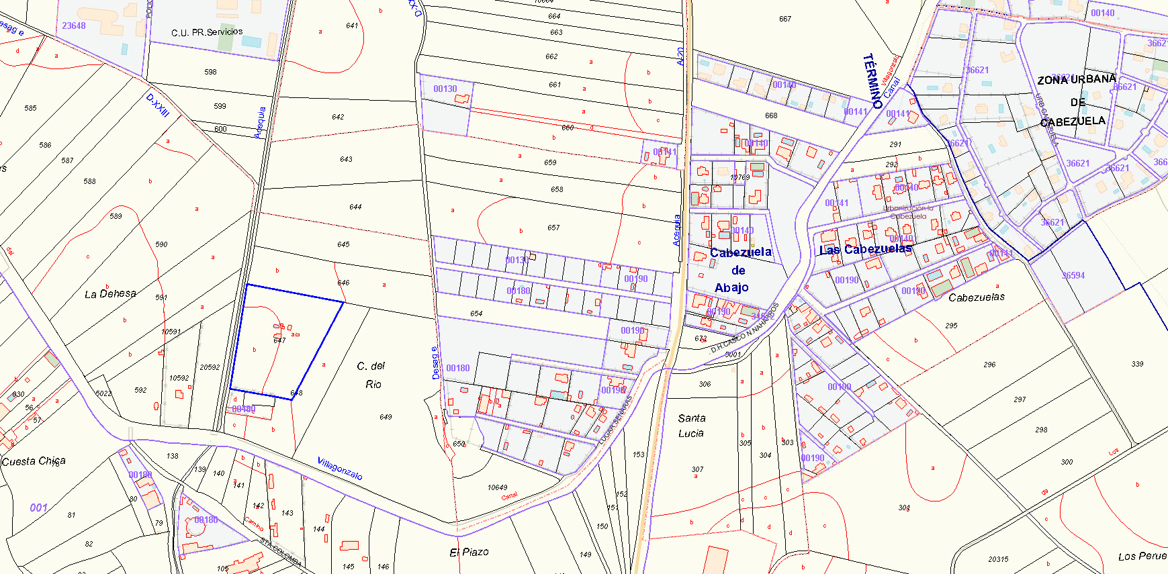Click the Villagonzalo road label
The image size is (1168, 574).
click(x=340, y=468)
